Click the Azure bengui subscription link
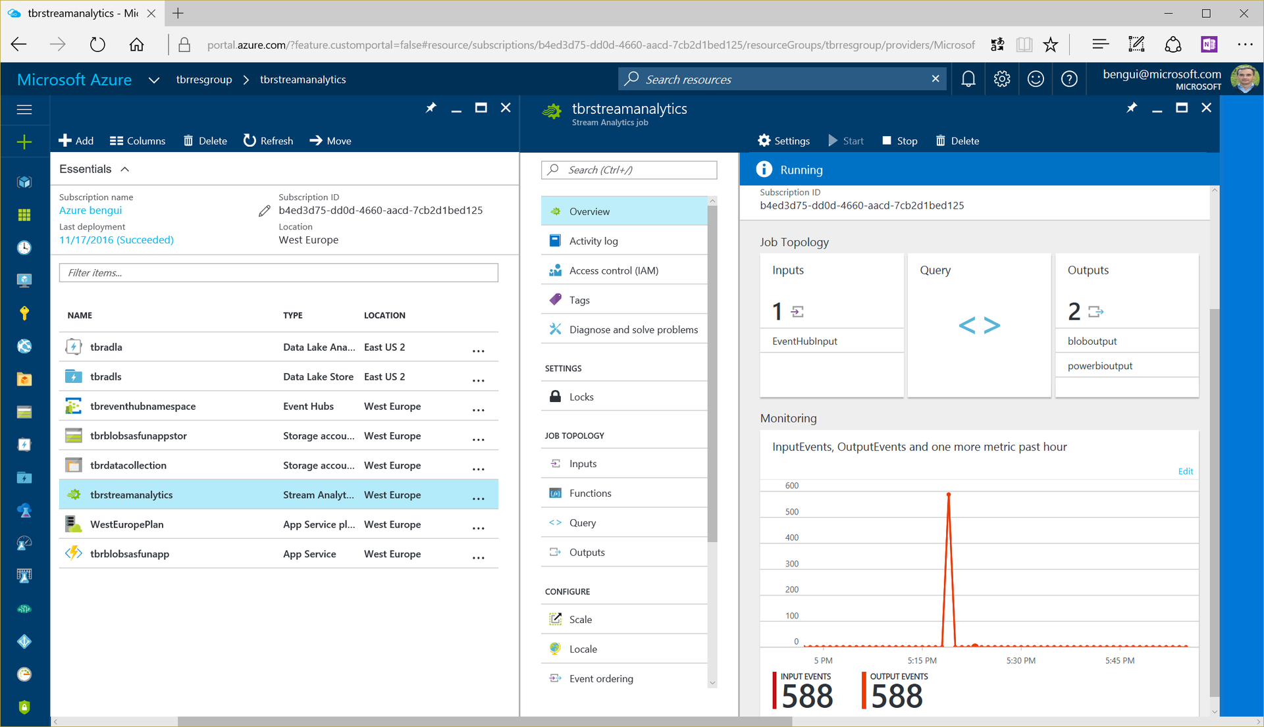Screen dimensions: 1264x727 click(x=90, y=211)
